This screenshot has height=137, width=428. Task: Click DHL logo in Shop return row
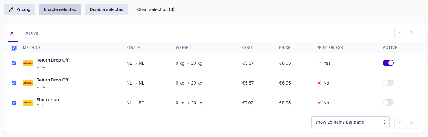click(x=28, y=103)
